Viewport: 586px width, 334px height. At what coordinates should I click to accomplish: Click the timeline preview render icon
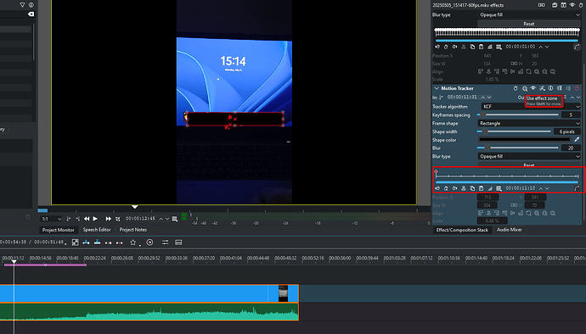click(149, 242)
